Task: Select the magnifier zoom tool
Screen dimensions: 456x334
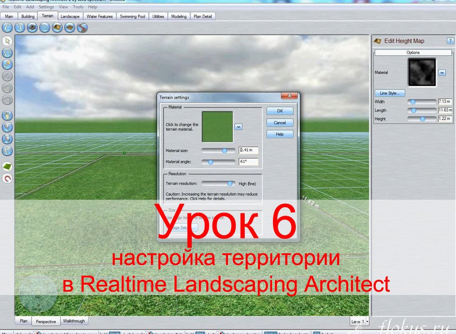Action: pos(7,127)
